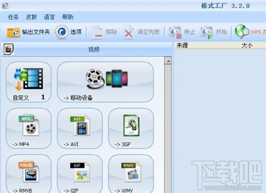Click the 开始 label

point(221,32)
